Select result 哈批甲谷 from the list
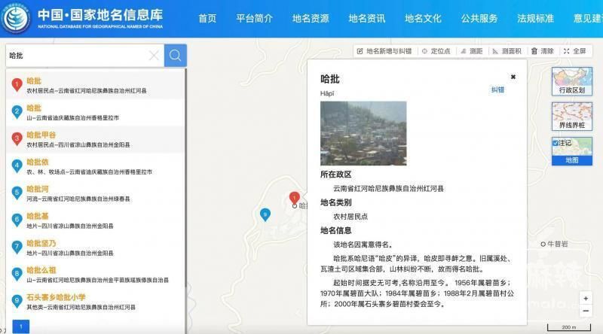 point(41,135)
